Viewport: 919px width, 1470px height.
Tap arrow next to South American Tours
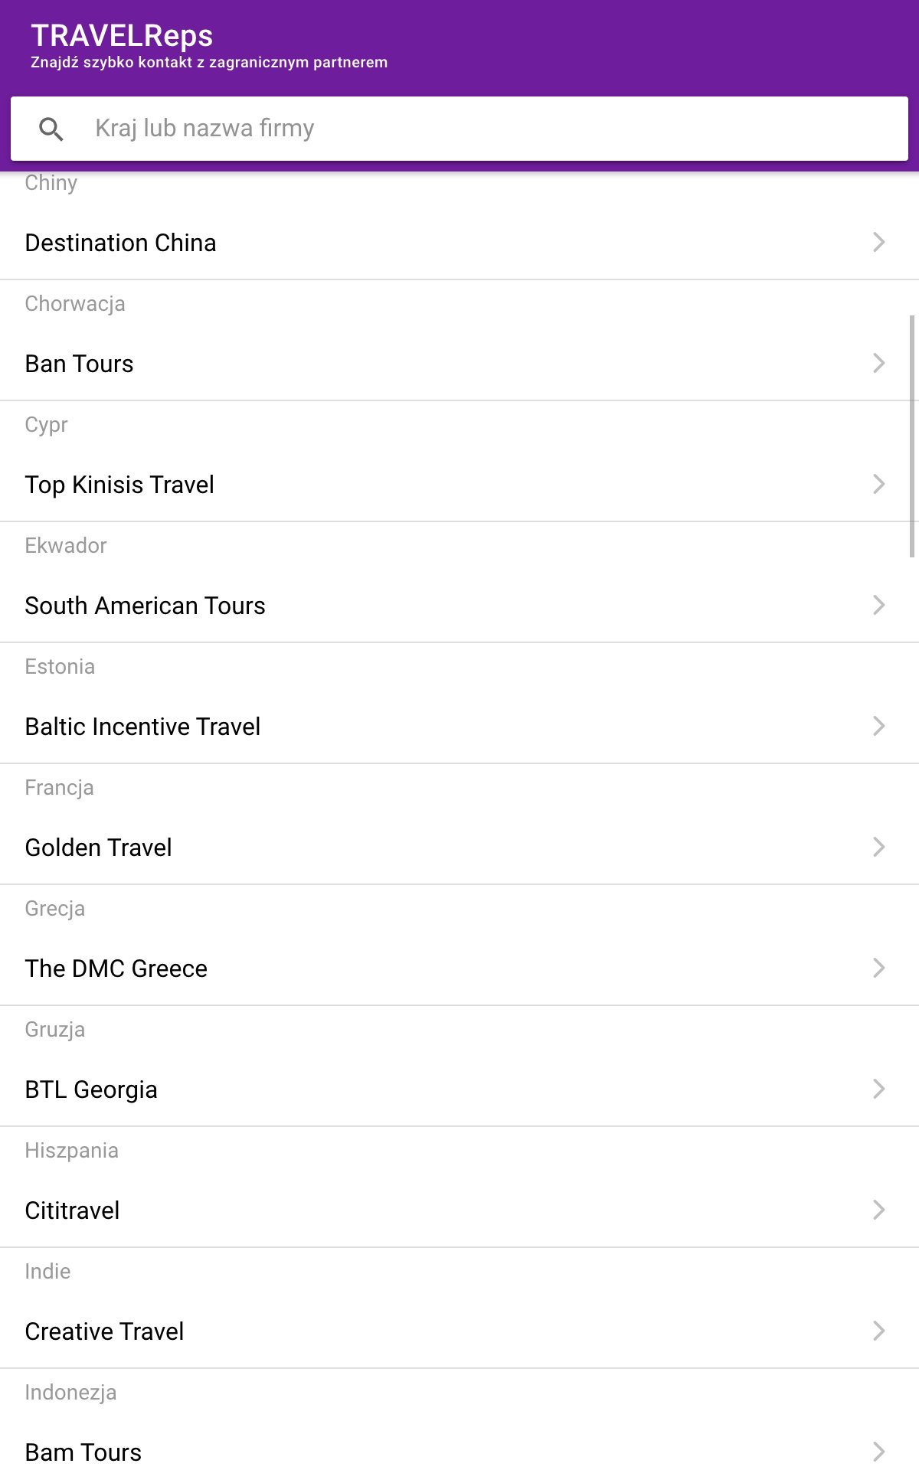[x=879, y=605]
